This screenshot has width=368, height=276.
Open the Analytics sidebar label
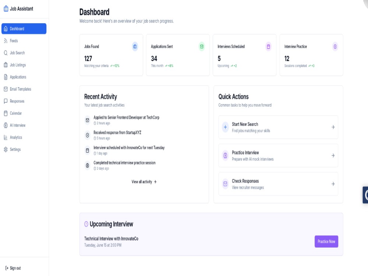(16, 138)
